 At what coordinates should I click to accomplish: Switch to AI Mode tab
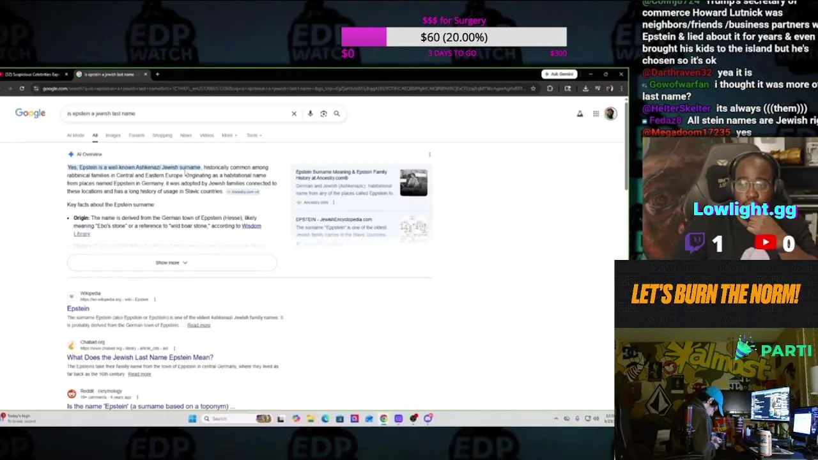point(75,135)
